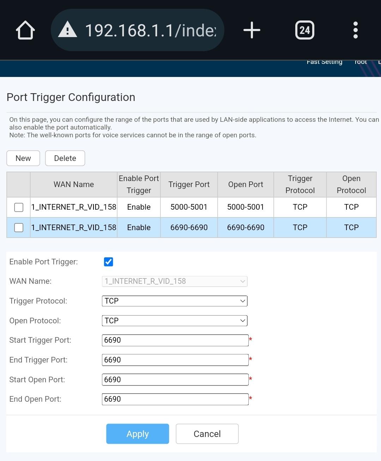Click the root user menu item

tap(361, 62)
